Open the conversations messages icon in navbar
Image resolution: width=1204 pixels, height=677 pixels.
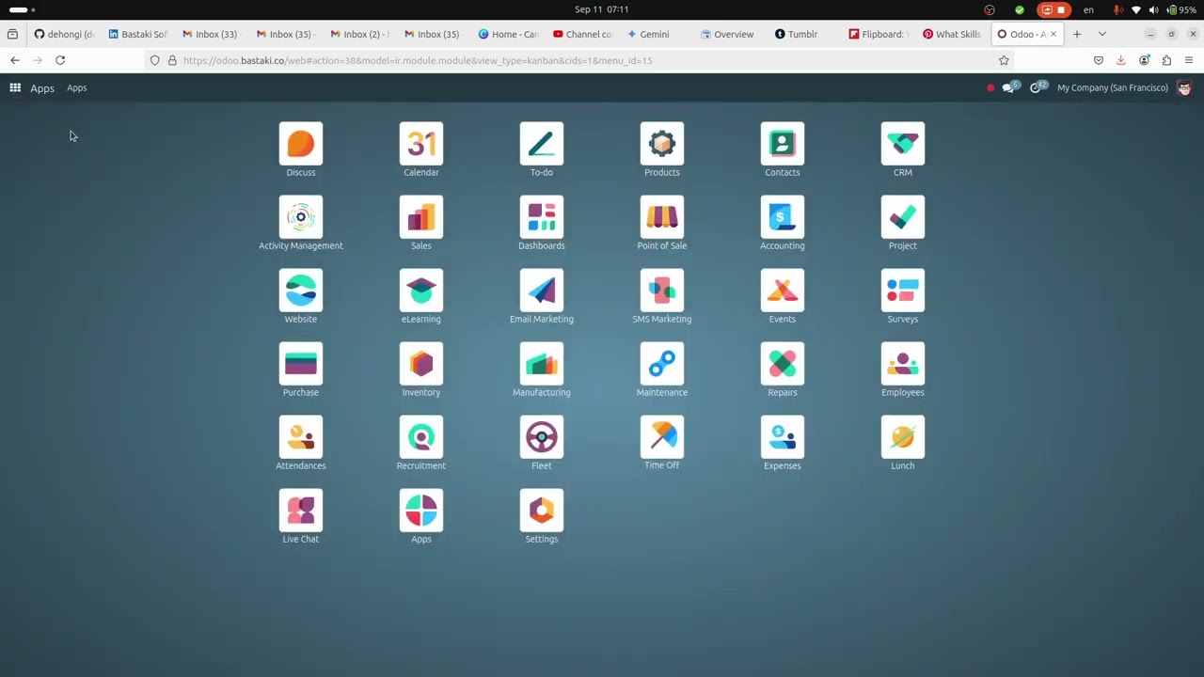(1010, 87)
